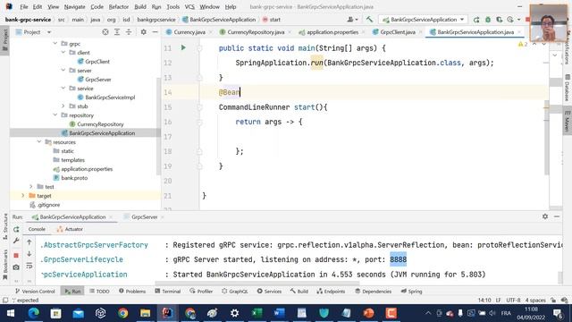The height and width of the screenshot is (322, 572).
Task: Expand the target folder
Action: [23, 196]
